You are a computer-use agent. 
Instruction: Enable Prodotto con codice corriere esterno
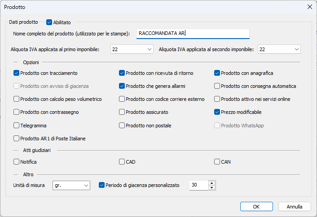122,99
